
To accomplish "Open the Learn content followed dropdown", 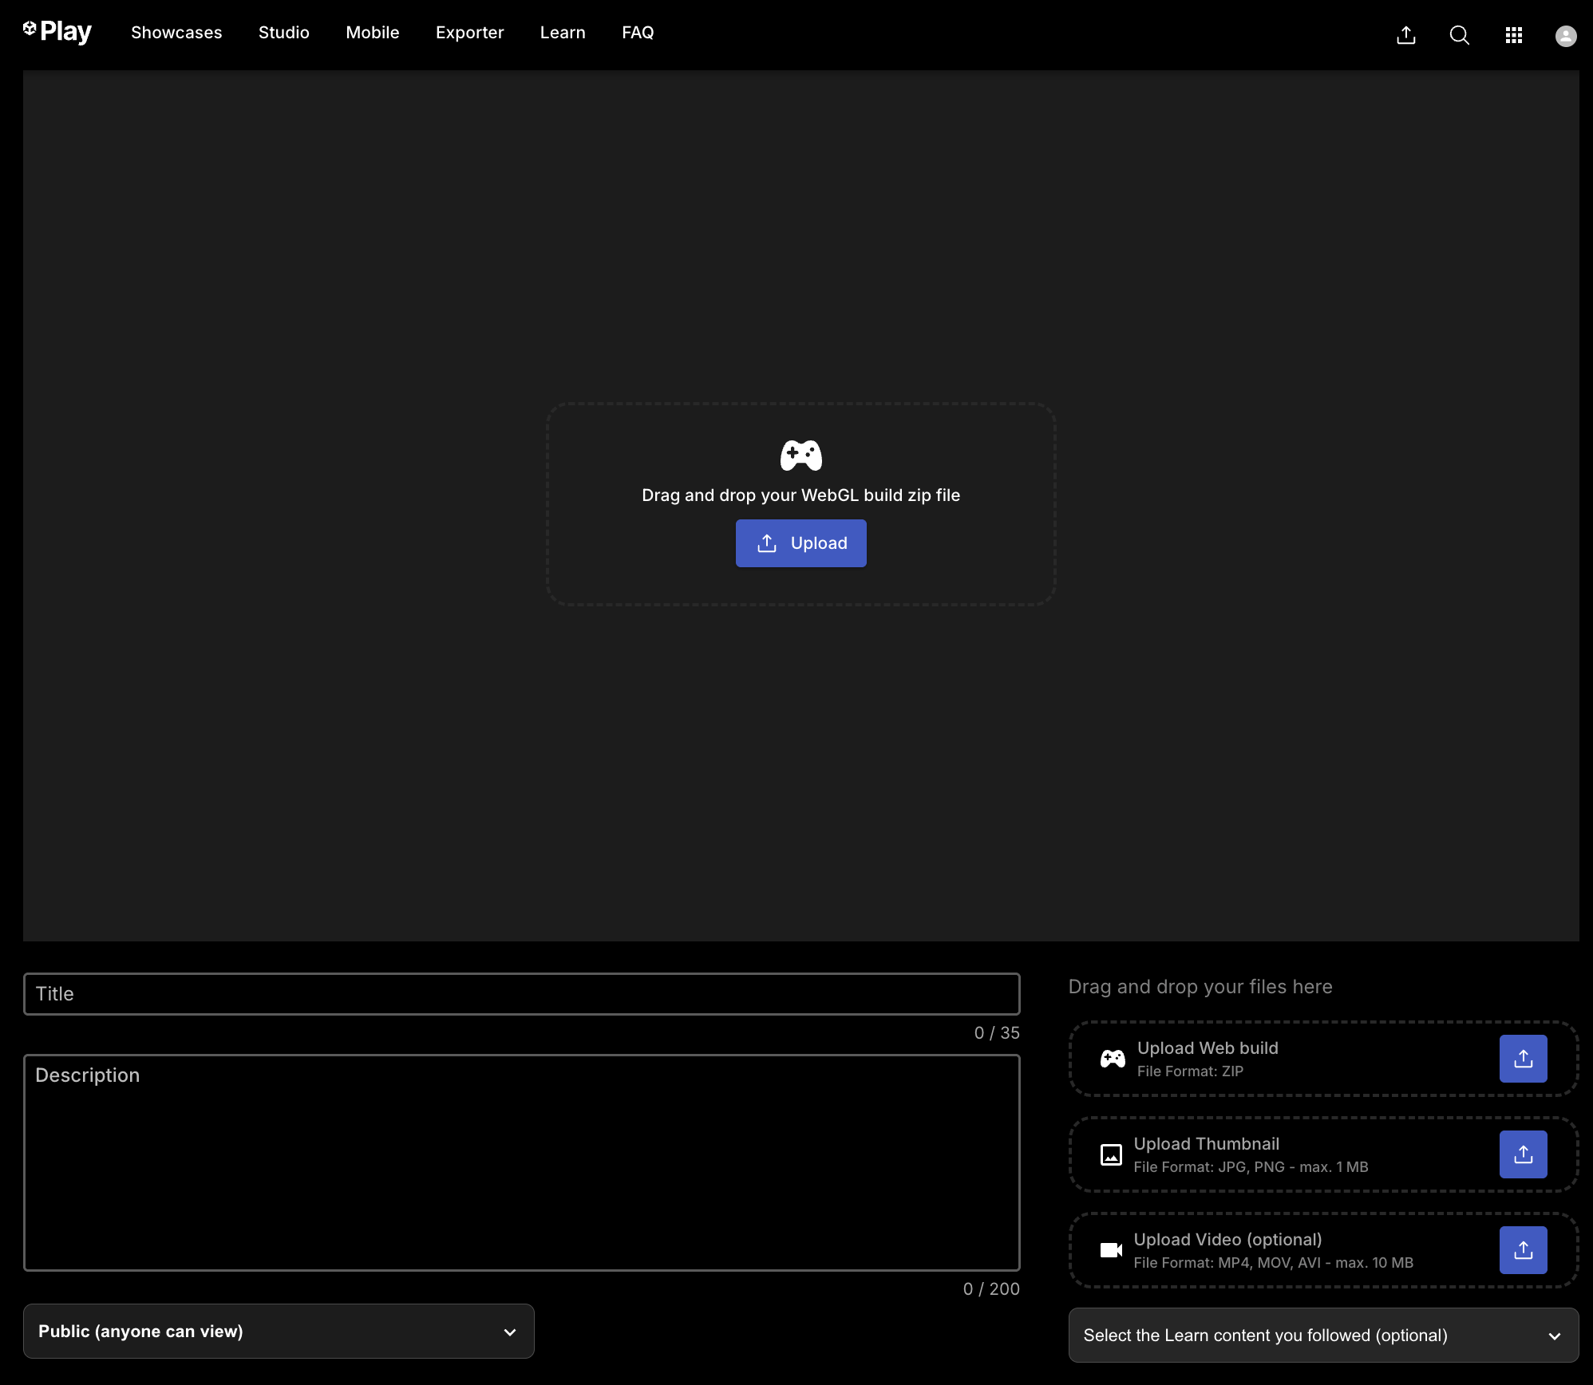I will pyautogui.click(x=1323, y=1335).
